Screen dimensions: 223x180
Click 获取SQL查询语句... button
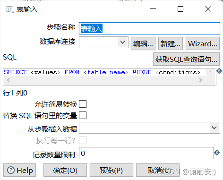tap(186, 59)
